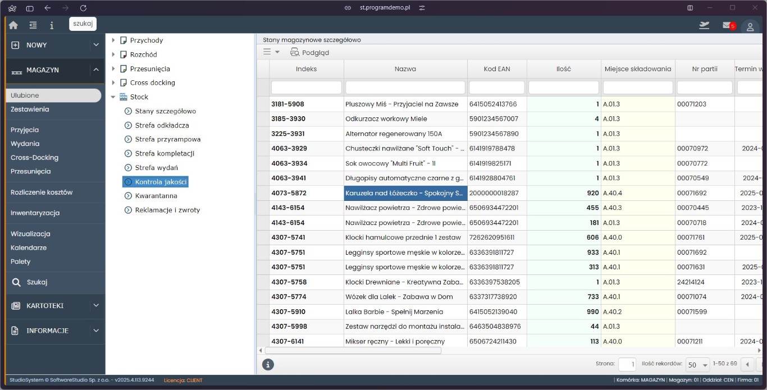This screenshot has width=767, height=390.
Task: Select Stany szczegółowo tree item
Action: coord(166,111)
